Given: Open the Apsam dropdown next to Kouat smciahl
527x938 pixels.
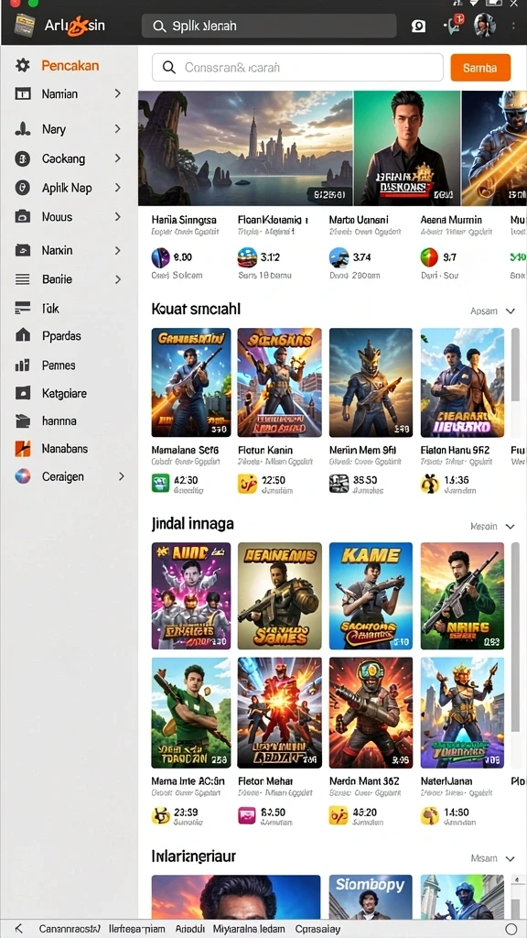Looking at the screenshot, I should [492, 311].
